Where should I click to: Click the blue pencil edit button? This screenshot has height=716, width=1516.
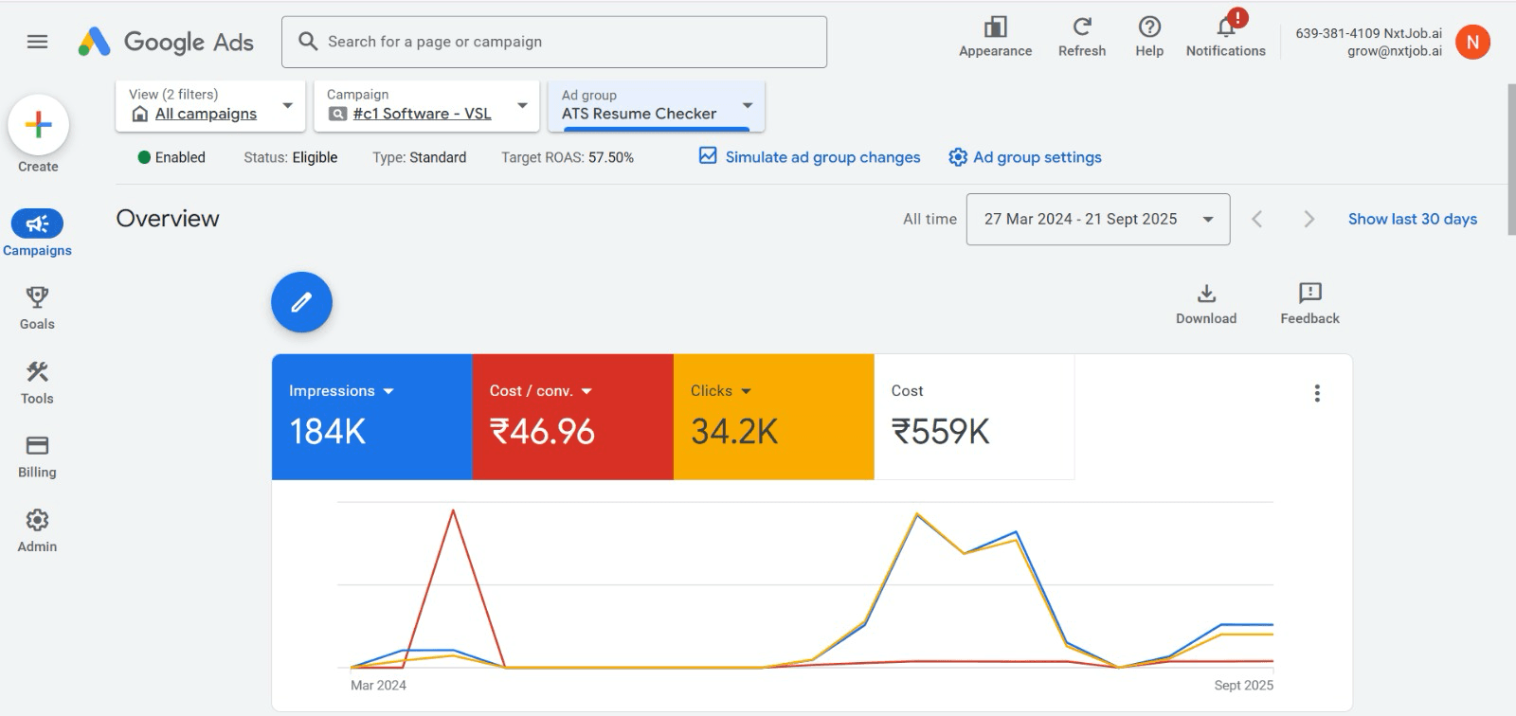click(301, 302)
